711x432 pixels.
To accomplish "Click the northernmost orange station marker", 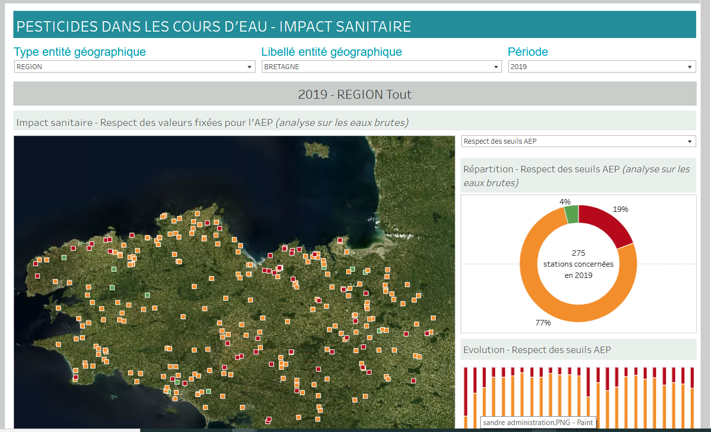I will pyautogui.click(x=197, y=214).
